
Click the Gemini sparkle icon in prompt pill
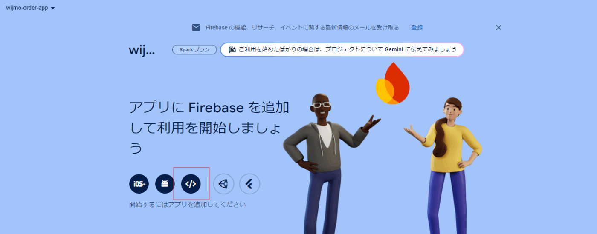coord(232,50)
